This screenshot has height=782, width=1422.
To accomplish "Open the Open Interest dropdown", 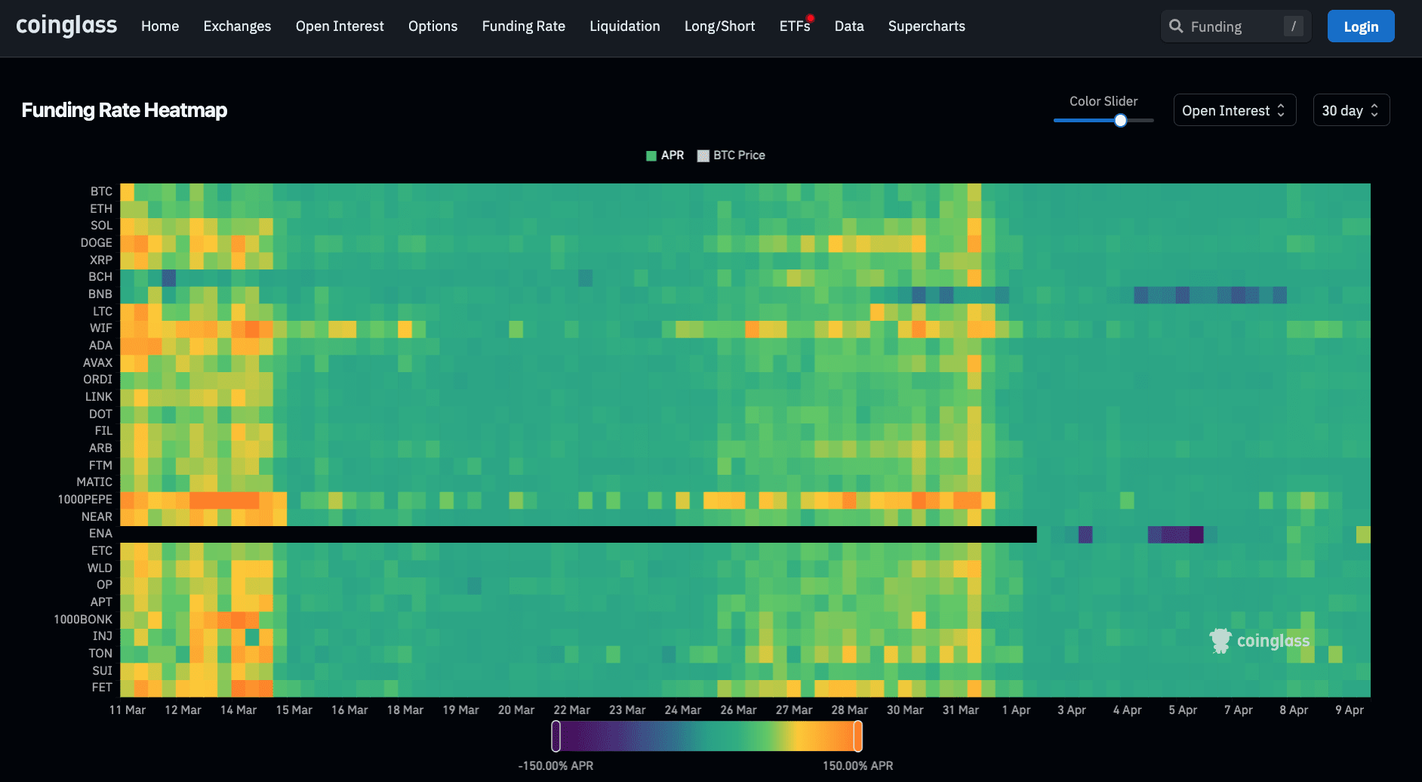I will [x=1234, y=109].
